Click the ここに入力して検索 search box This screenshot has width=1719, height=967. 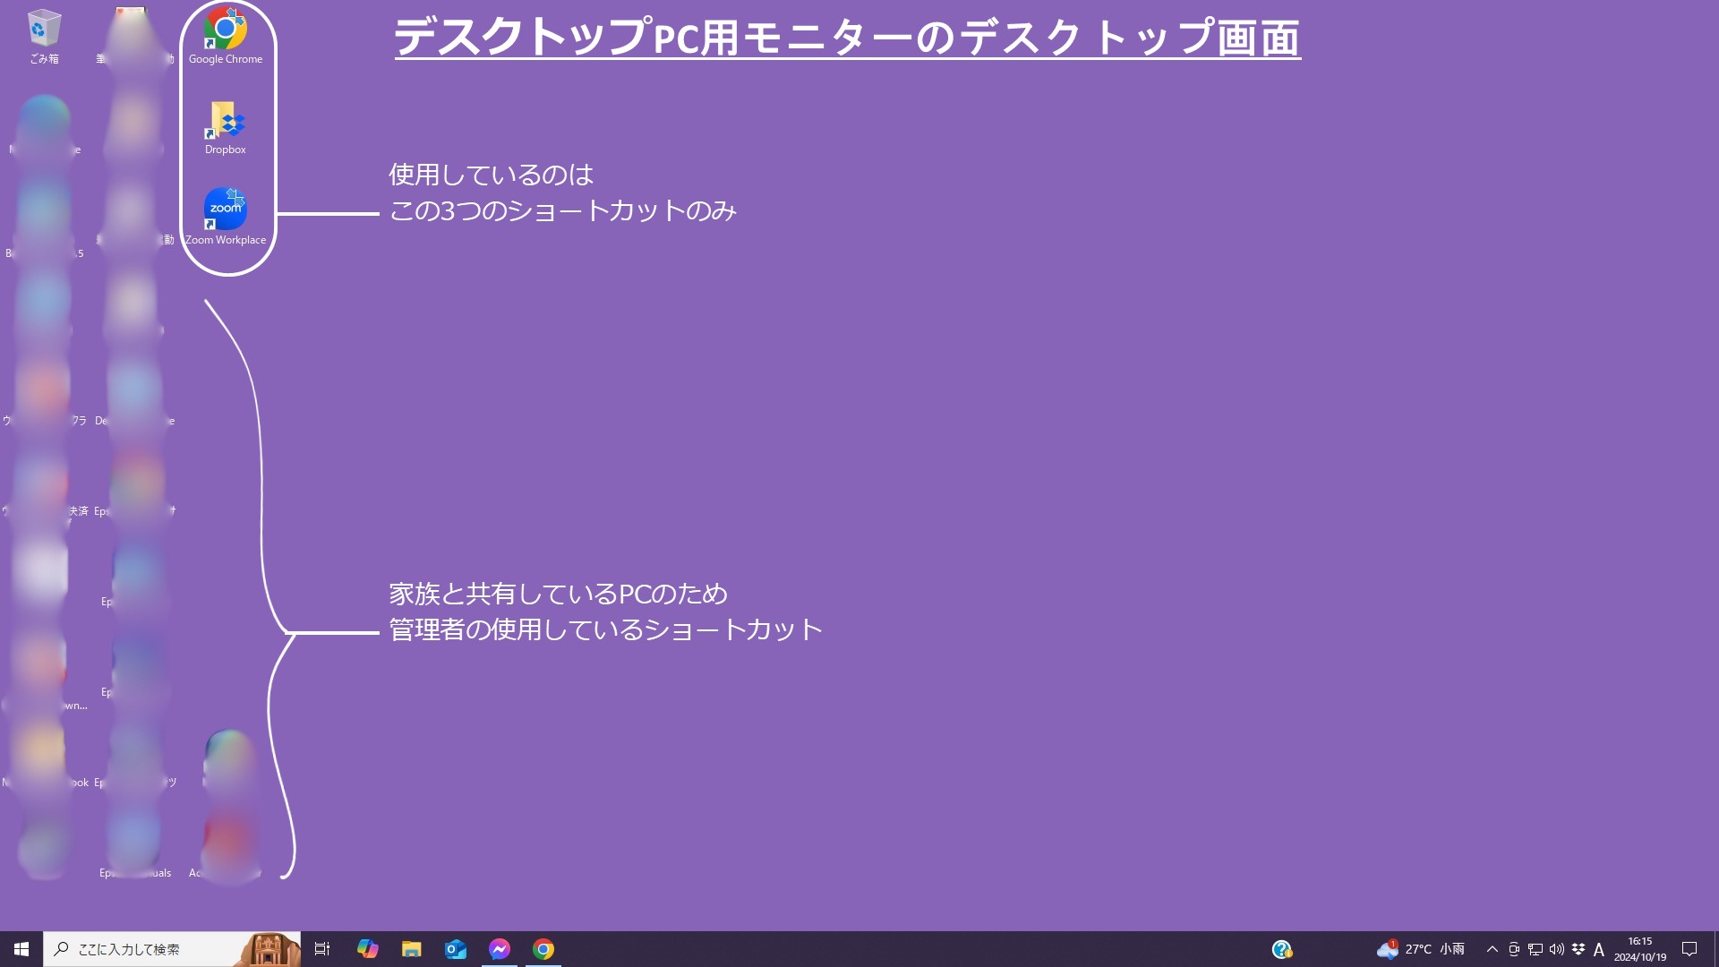pos(172,949)
